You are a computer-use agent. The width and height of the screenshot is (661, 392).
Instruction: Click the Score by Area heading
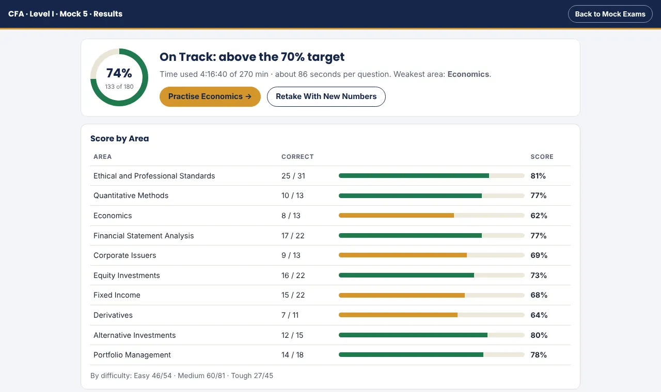pos(119,138)
